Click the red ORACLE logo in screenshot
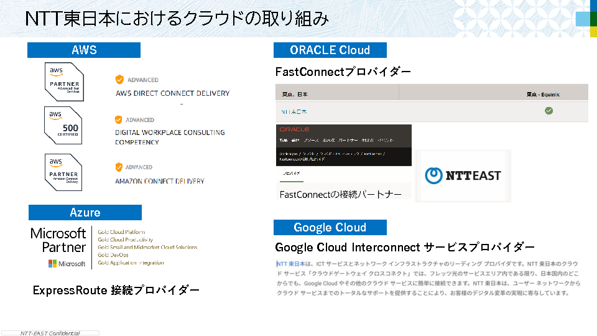 [x=295, y=129]
